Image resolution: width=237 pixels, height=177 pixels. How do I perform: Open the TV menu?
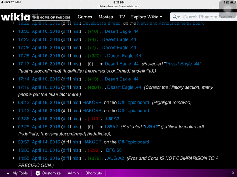pos(122,17)
